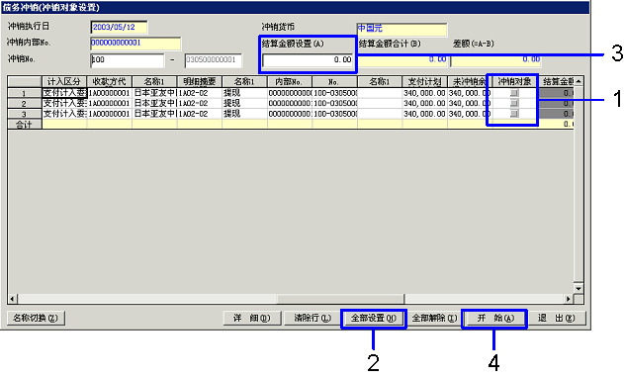Viewport: 624px width, 378px height.
Task: Open 详细 details button
Action: click(252, 319)
